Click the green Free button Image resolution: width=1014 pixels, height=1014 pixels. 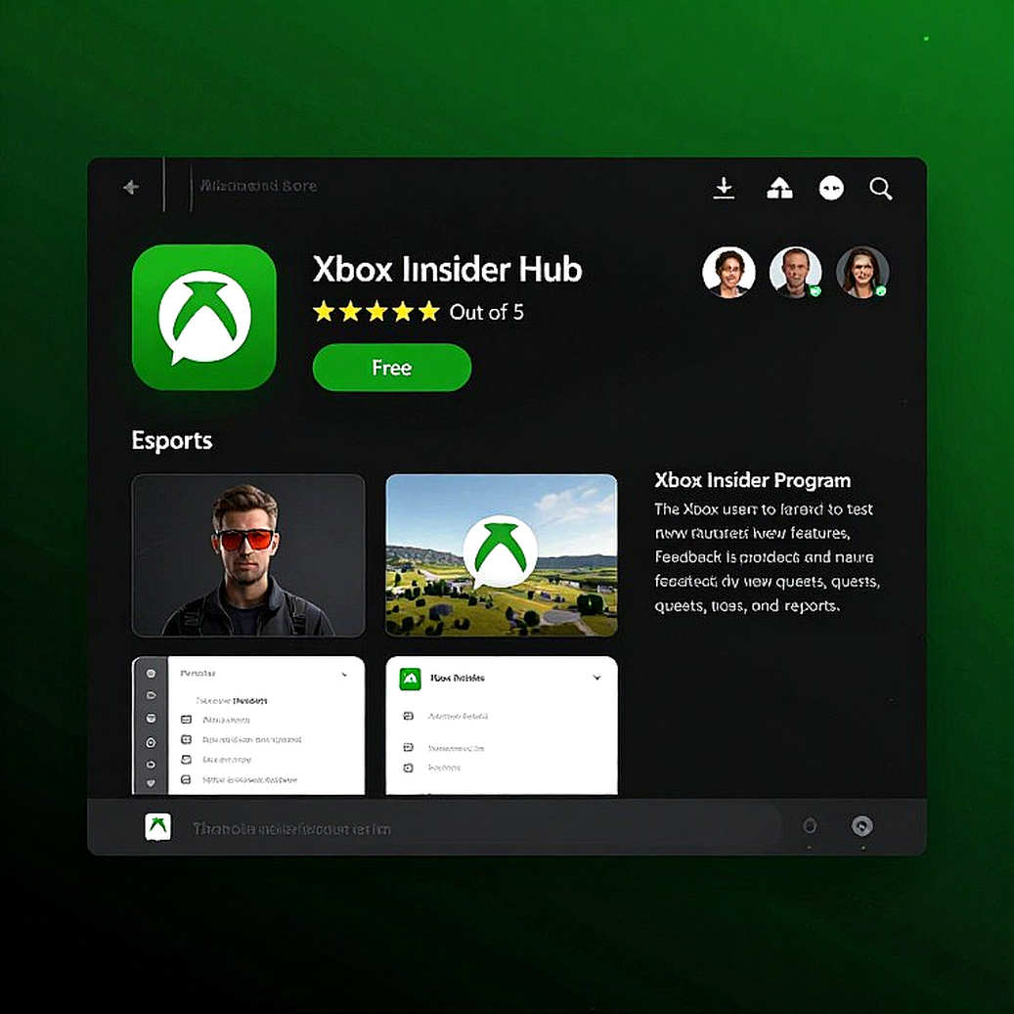[392, 368]
